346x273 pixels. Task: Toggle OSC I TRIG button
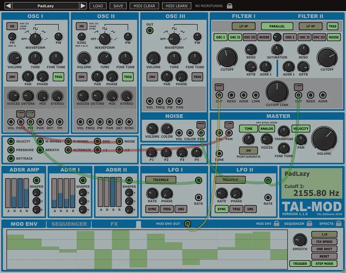[58, 77]
